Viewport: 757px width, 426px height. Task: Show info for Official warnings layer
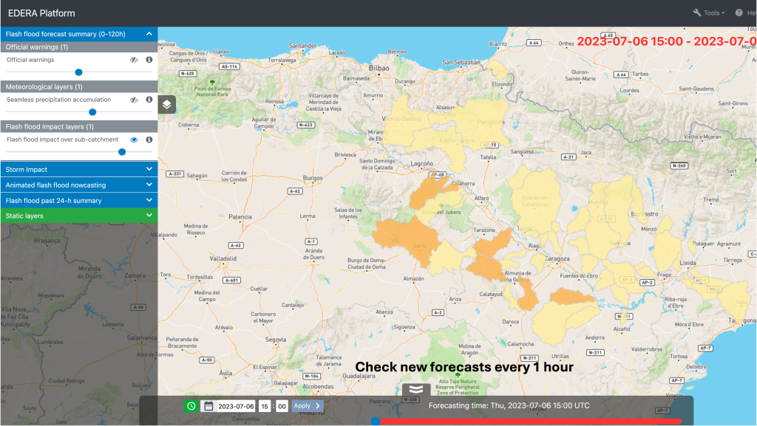149,60
